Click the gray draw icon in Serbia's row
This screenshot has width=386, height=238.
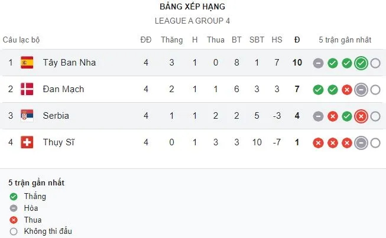pyautogui.click(x=319, y=116)
